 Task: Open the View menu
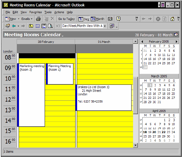[24, 12]
